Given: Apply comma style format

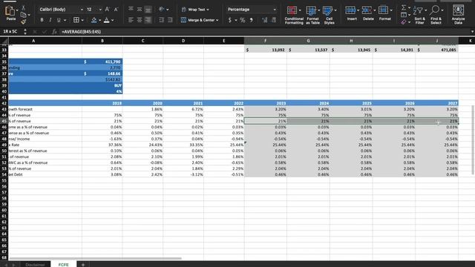Looking at the screenshot, I should (251, 20).
